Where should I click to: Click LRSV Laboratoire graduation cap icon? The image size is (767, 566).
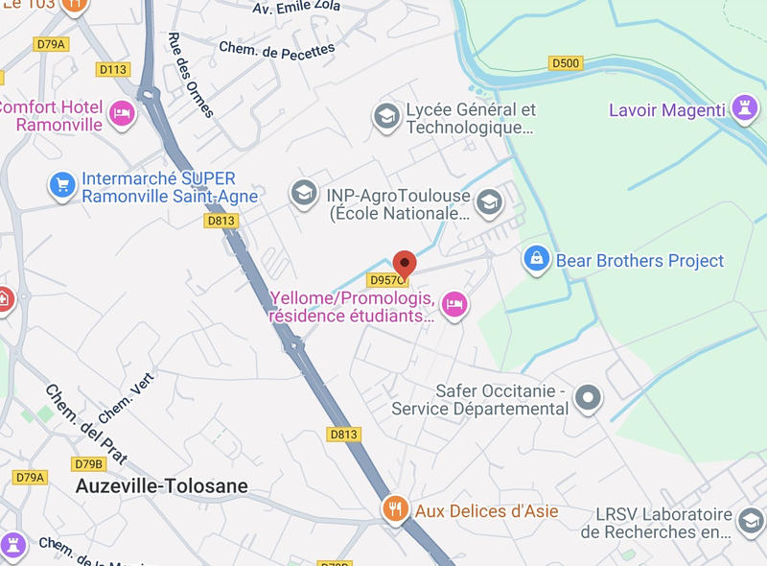(751, 522)
